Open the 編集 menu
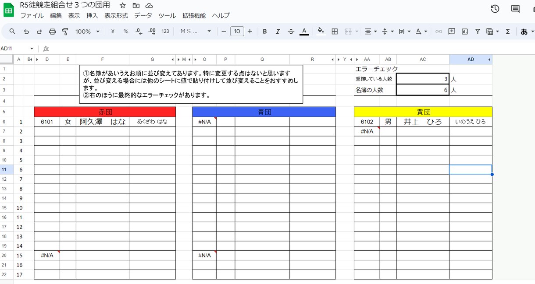 (56, 16)
